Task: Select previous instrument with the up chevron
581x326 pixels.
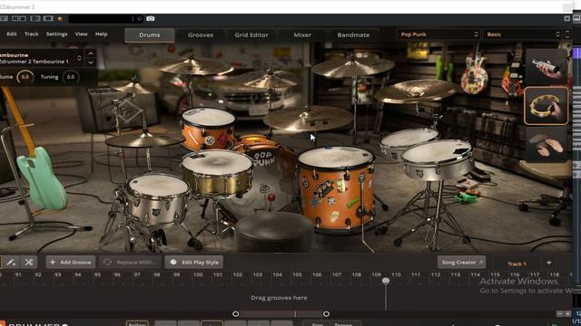Action: pos(91,53)
